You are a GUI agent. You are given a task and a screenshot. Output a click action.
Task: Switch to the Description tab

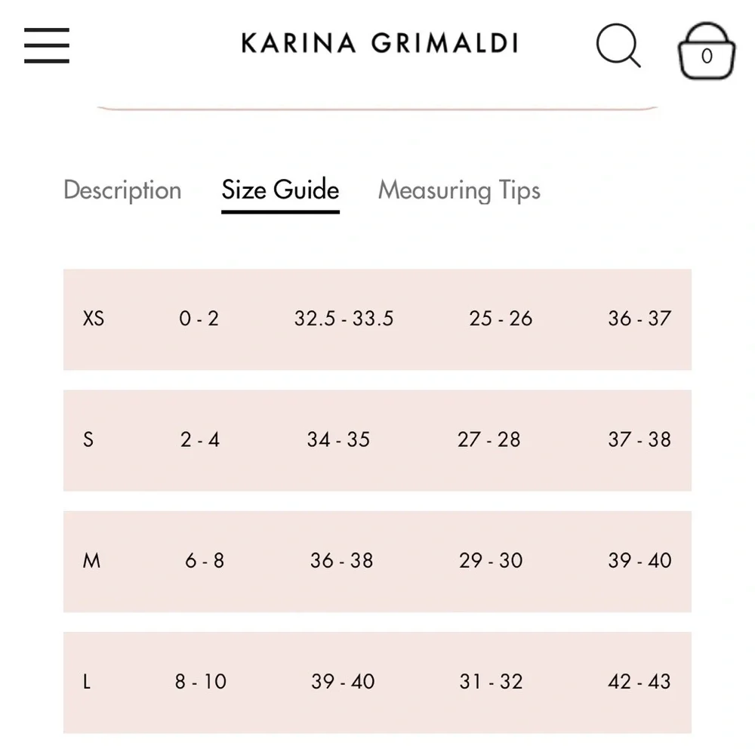tap(122, 190)
